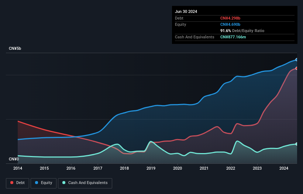
Task: Select the 2014 x-axis label
Action: click(18, 168)
